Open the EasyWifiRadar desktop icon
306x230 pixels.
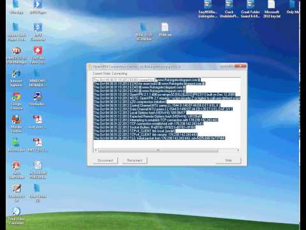[x=208, y=9]
